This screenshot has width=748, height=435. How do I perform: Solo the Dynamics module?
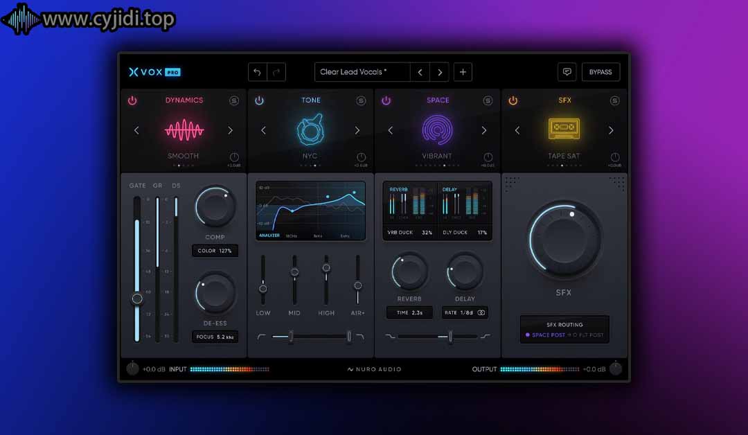point(234,100)
